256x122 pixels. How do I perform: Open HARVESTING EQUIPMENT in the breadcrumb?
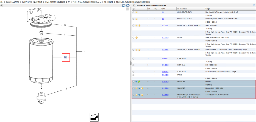(x=31, y=2)
